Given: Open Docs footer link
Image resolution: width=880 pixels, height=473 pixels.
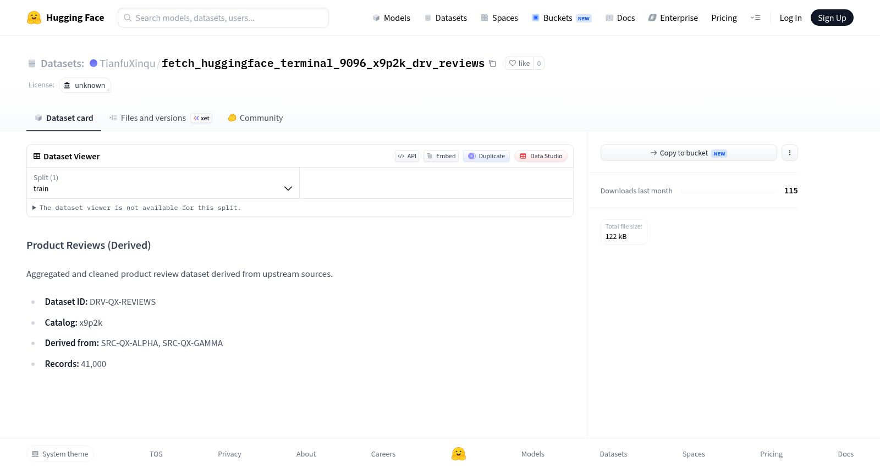Looking at the screenshot, I should pos(845,454).
